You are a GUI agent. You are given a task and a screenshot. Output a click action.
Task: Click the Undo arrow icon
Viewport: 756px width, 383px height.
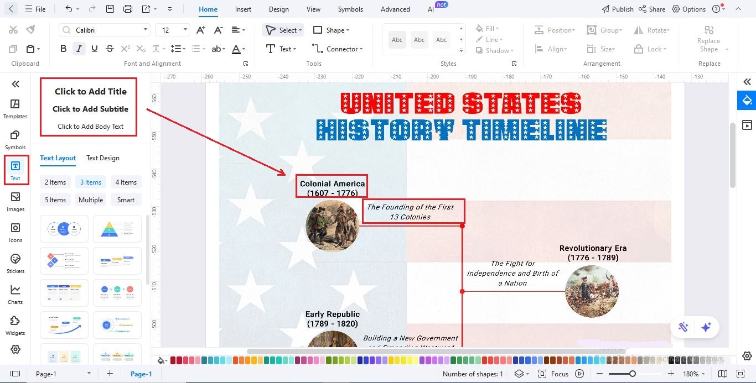69,9
